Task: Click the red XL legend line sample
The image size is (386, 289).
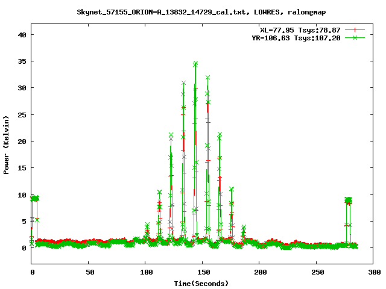Action: (355, 30)
